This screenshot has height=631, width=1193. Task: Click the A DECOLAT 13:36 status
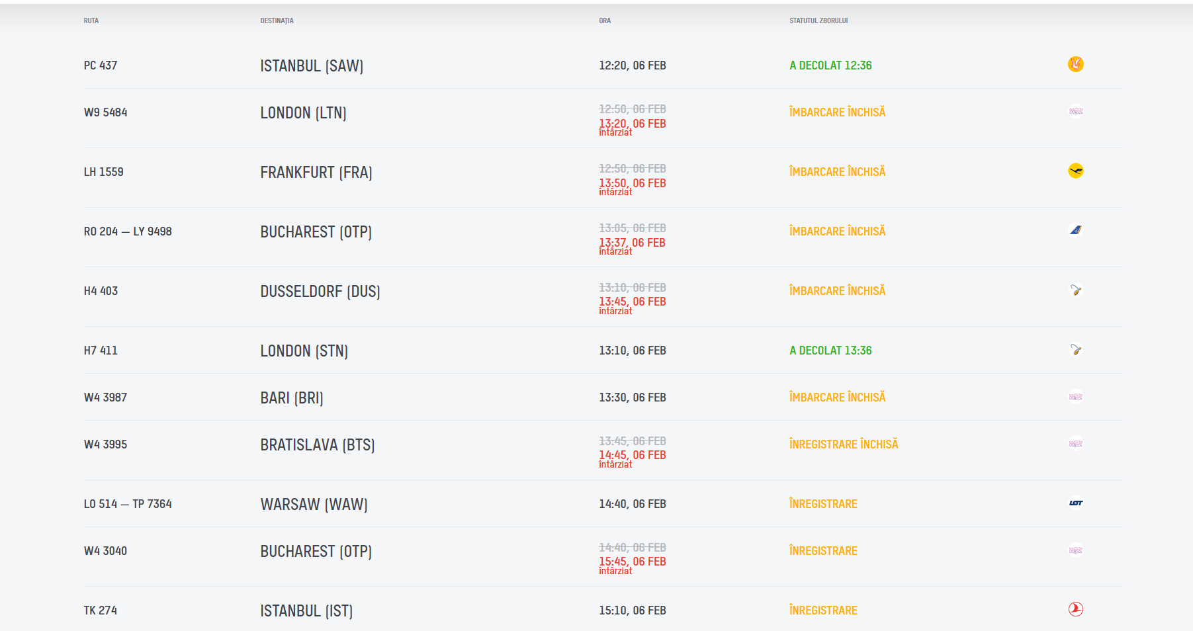pos(830,351)
